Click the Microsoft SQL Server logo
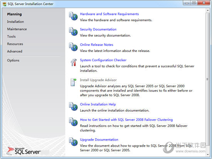The height and width of the screenshot is (159, 212). click(24, 151)
